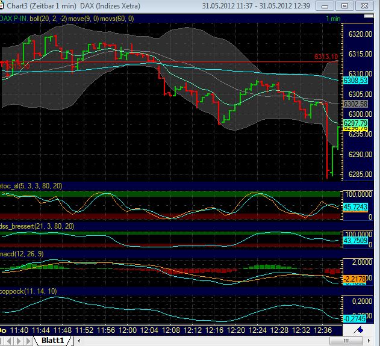Click the horizontal scrollbar right arrow

[x=369, y=341]
